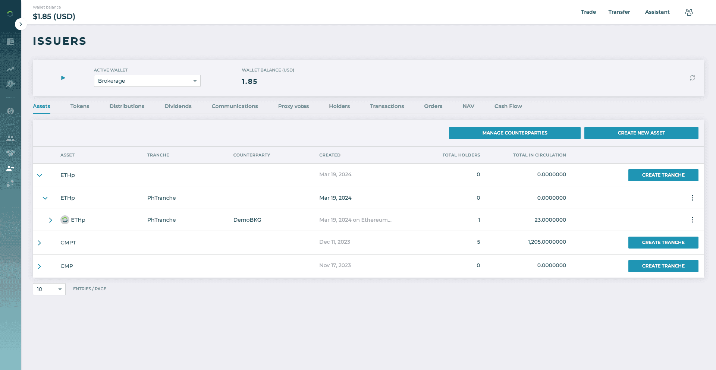The height and width of the screenshot is (370, 716).
Task: Click Create New Asset button
Action: coord(641,133)
